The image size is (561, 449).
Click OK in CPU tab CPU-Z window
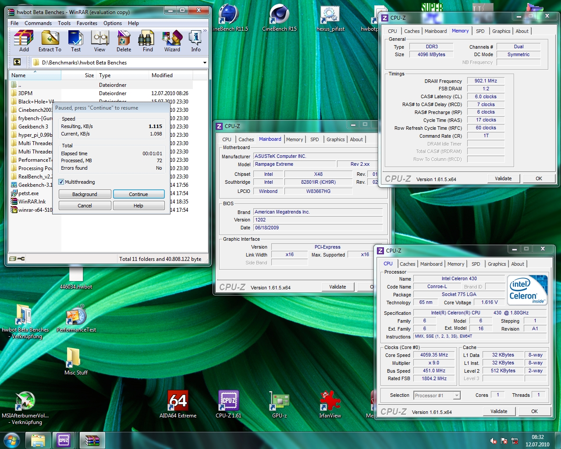pyautogui.click(x=534, y=411)
